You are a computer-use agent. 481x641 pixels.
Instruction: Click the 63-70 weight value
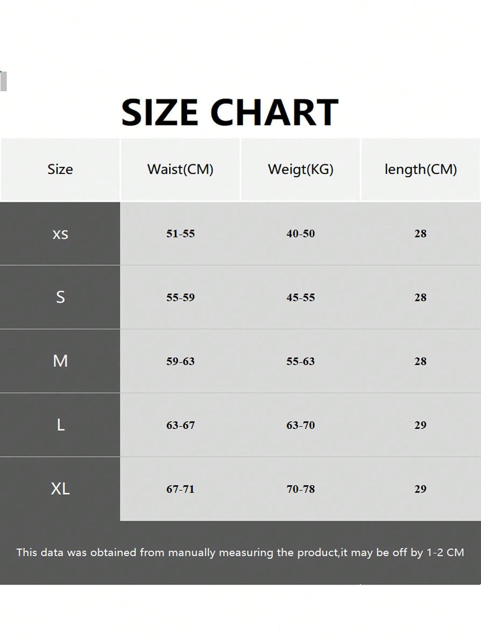[301, 425]
